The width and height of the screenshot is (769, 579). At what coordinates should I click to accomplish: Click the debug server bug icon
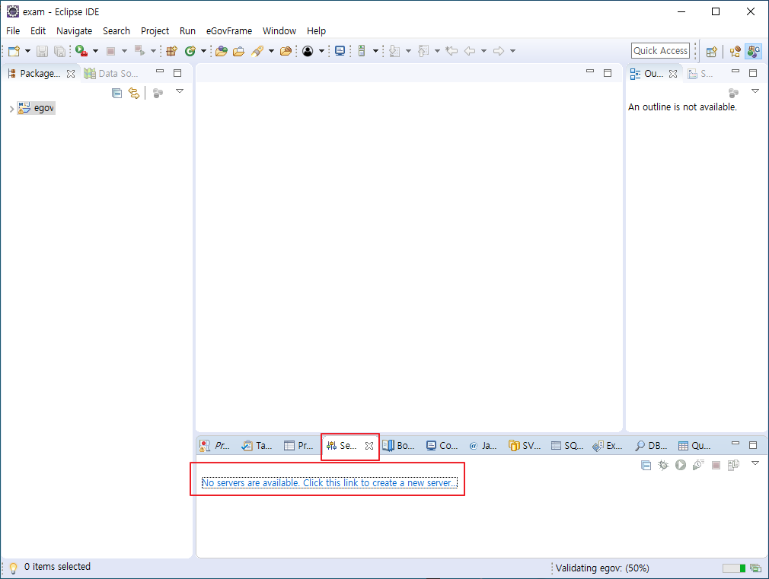[663, 465]
